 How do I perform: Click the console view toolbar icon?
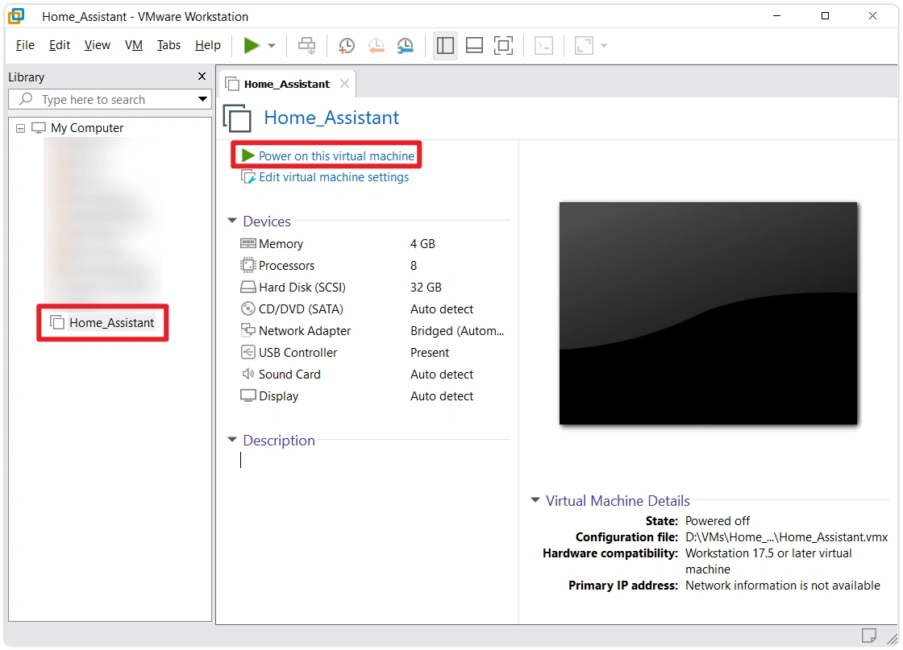click(x=543, y=45)
